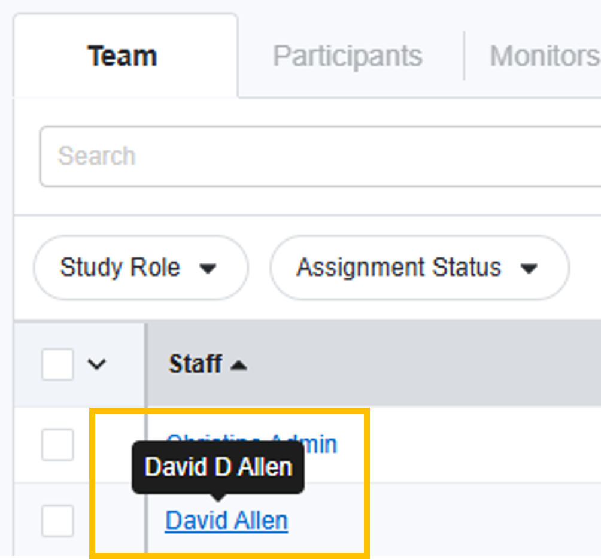Toggle the Staff sort ascending arrow

[x=238, y=365]
